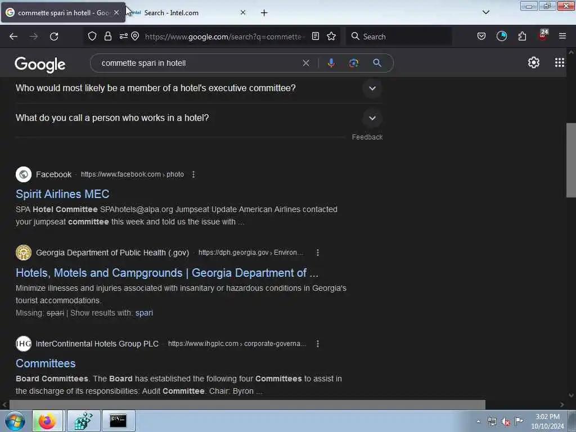The height and width of the screenshot is (432, 576).
Task: Click the forward navigation arrow
Action: click(34, 37)
